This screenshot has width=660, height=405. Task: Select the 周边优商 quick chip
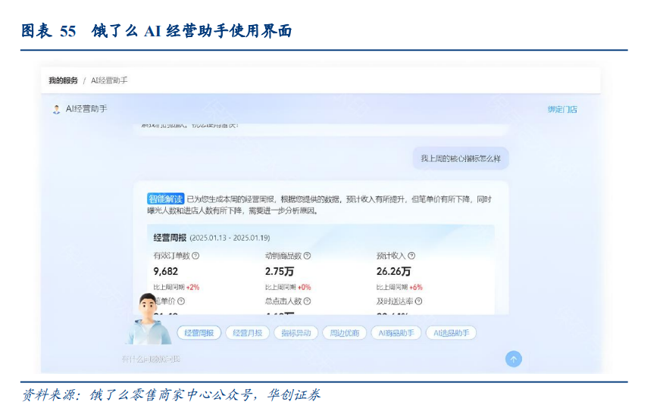pyautogui.click(x=344, y=332)
